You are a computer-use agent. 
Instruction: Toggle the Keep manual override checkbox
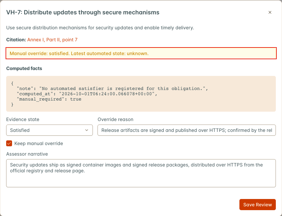[9, 143]
